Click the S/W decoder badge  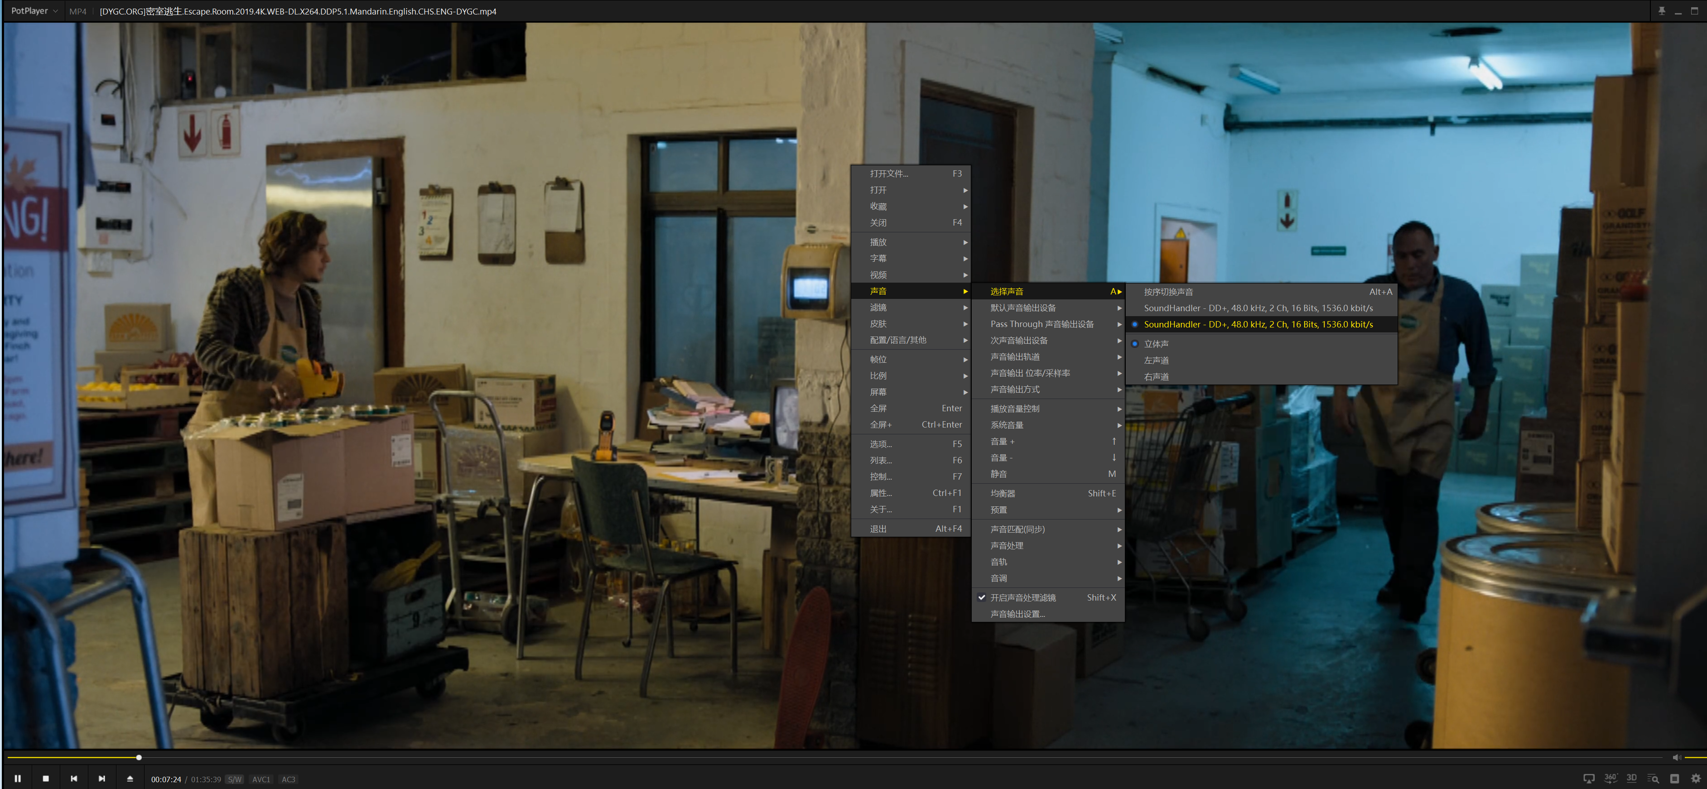pyautogui.click(x=235, y=779)
